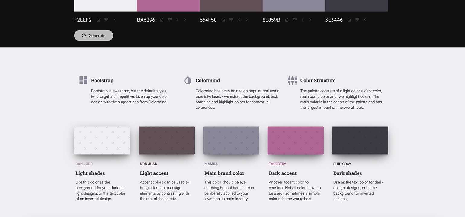Open adjust sliders for 654F58

tap(231, 20)
